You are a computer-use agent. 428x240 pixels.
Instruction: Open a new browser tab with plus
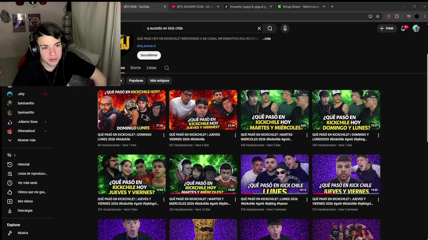(332, 7)
